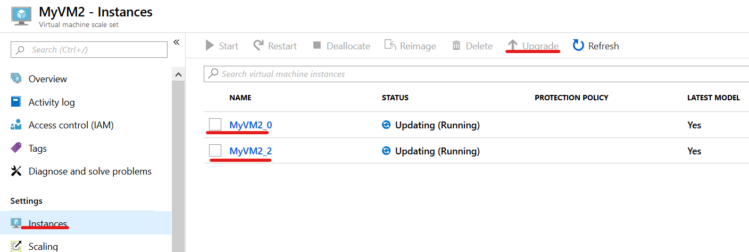The height and width of the screenshot is (252, 749).
Task: Click the Virtual machine scale set subtitle
Action: [79, 24]
